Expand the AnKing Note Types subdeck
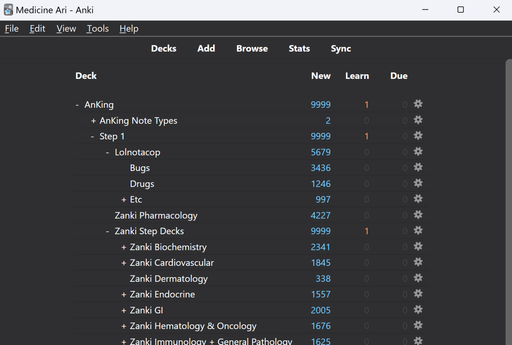Screen dimensions: 512x345 (x=93, y=120)
